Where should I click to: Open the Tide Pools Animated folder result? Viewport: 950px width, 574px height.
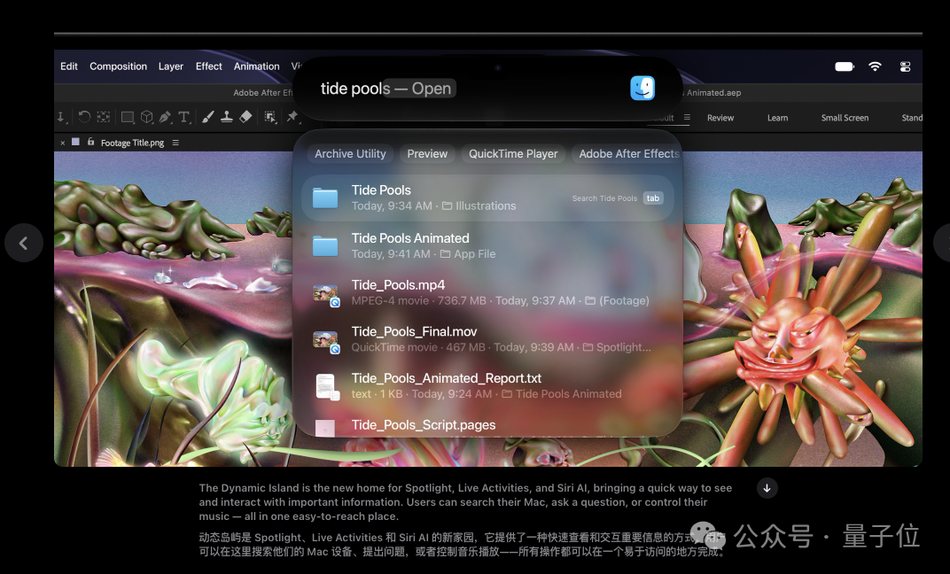click(x=487, y=246)
